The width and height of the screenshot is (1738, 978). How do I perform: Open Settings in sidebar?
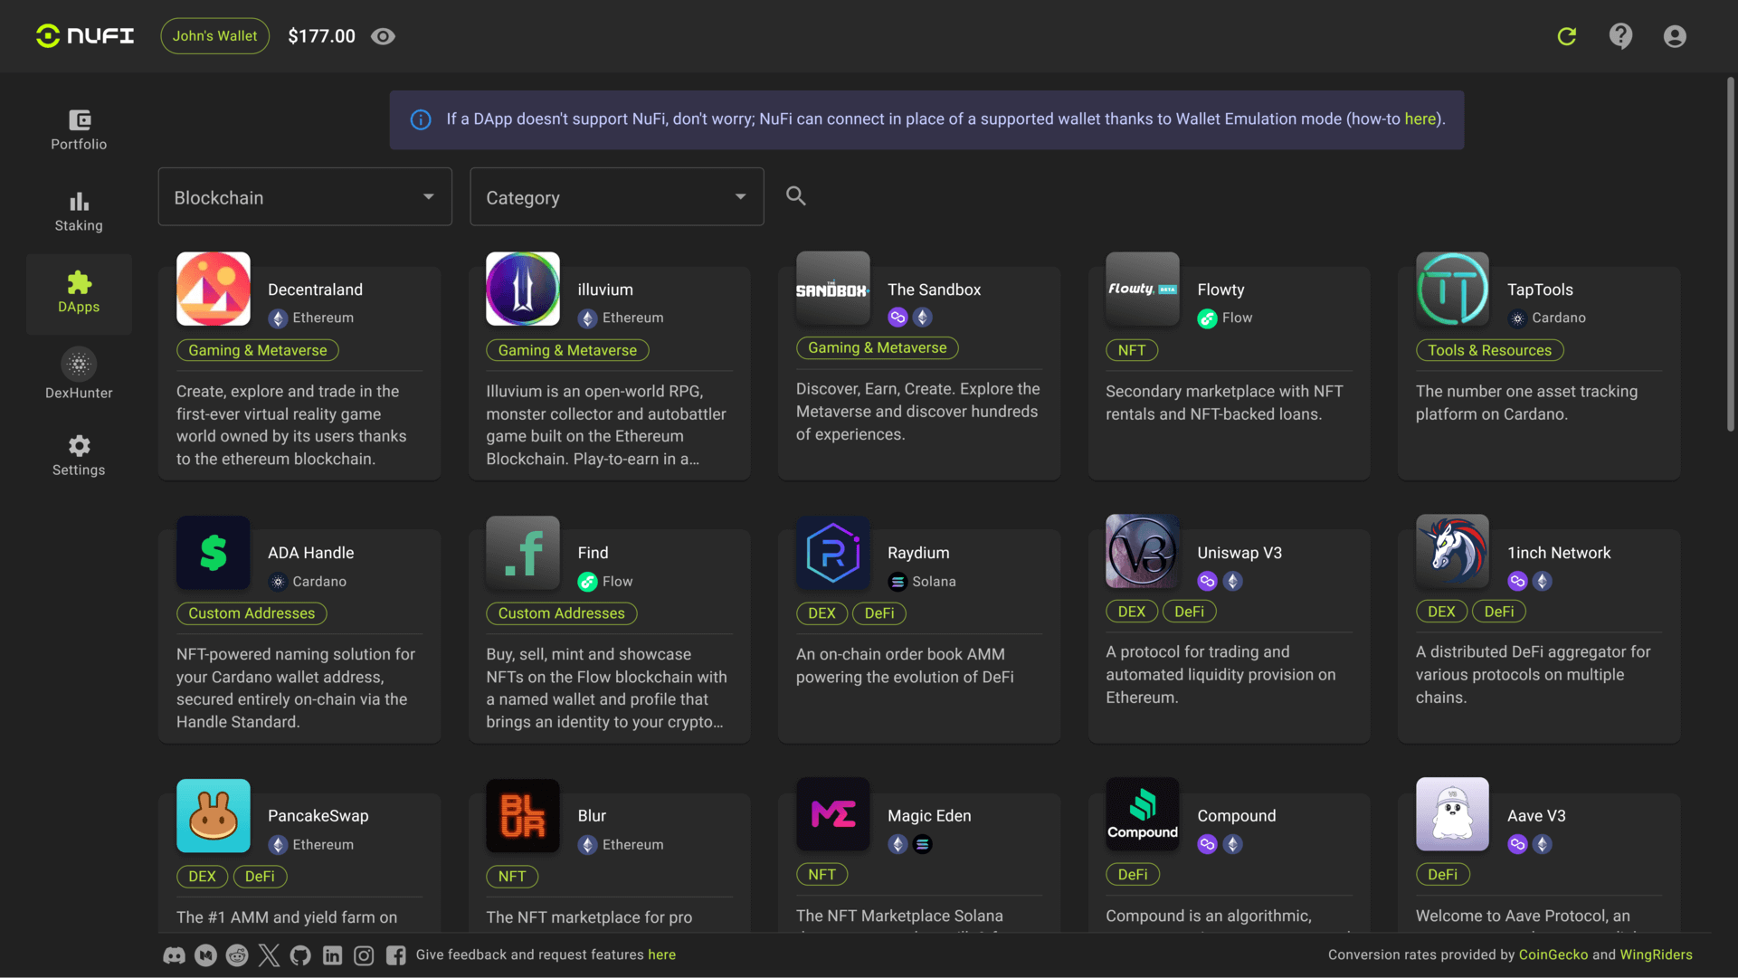pyautogui.click(x=79, y=456)
